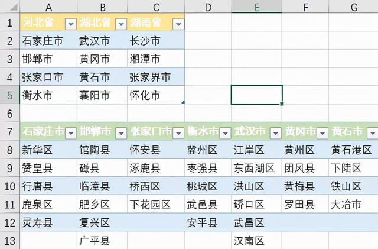378x249 pixels.
Task: Select cell containing 怀安县
Action: tap(156, 150)
